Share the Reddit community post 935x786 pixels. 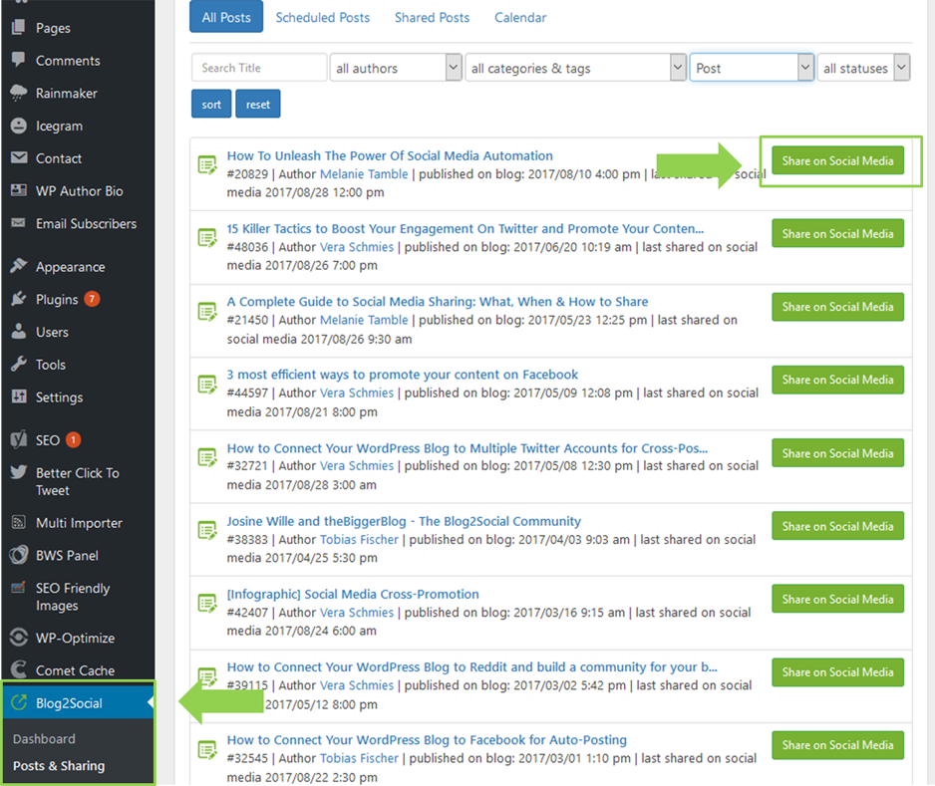click(x=837, y=671)
